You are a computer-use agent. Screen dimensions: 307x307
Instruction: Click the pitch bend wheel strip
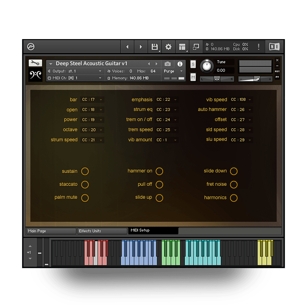[40, 253]
